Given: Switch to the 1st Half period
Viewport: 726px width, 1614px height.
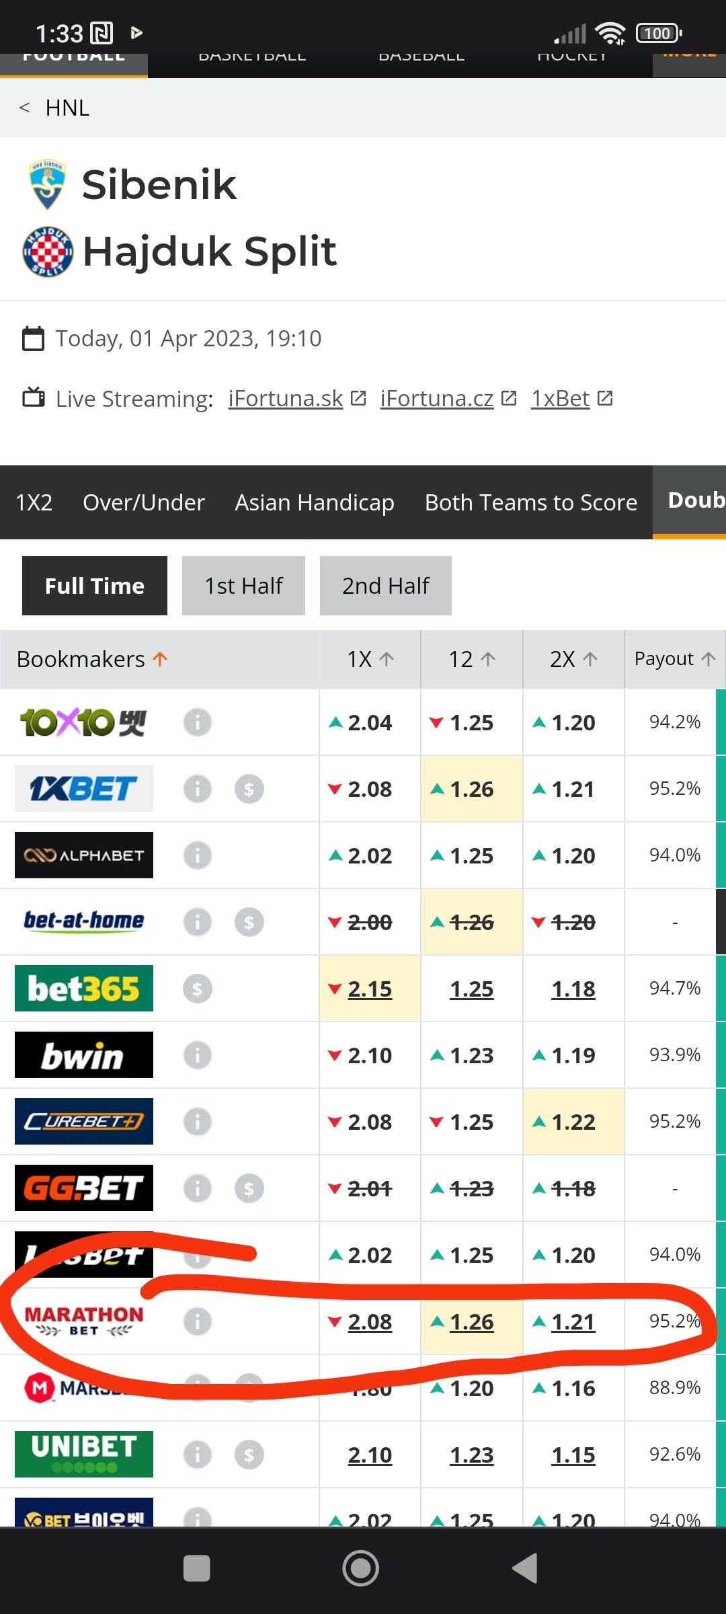Looking at the screenshot, I should (x=243, y=586).
